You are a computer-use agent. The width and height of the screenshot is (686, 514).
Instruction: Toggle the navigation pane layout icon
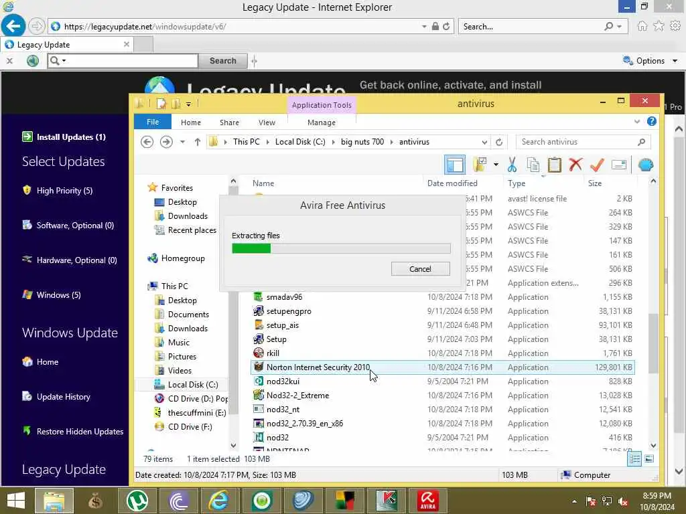[x=455, y=165]
